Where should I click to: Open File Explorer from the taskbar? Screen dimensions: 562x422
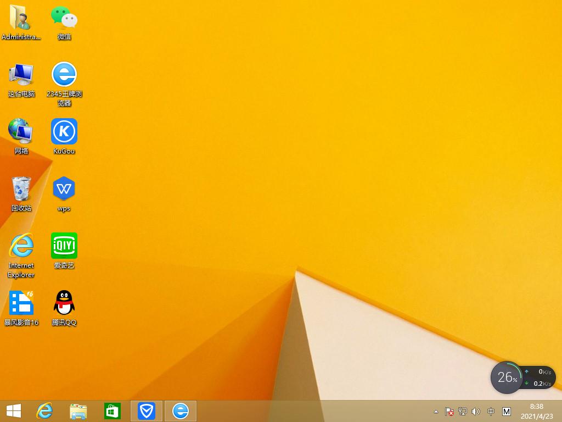78,411
